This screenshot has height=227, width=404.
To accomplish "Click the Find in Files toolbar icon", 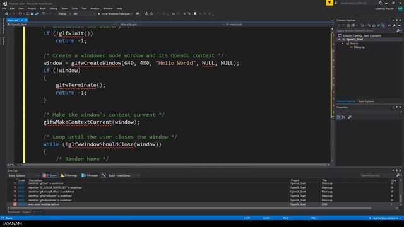I will 138,14.
